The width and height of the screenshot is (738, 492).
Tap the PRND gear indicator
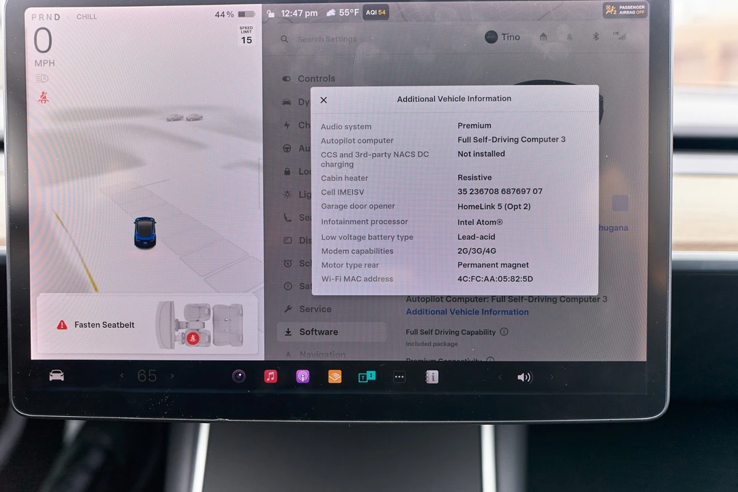tap(46, 17)
